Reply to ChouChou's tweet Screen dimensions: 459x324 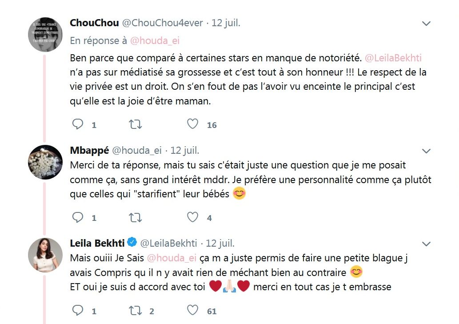[78, 124]
